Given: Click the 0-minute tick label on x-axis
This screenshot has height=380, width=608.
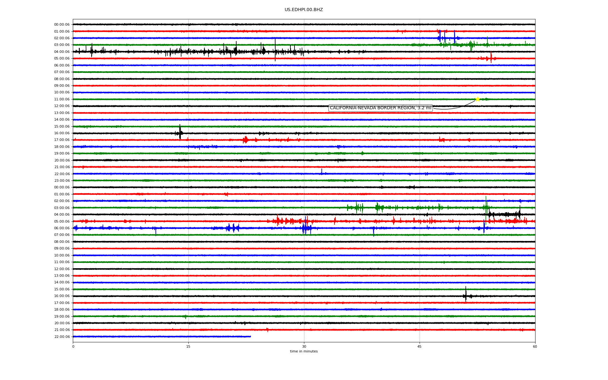Looking at the screenshot, I should coord(73,346).
